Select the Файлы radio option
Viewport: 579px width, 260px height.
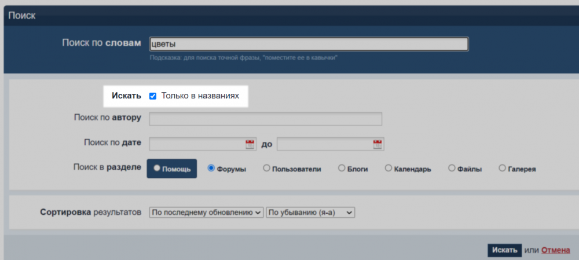tap(452, 168)
